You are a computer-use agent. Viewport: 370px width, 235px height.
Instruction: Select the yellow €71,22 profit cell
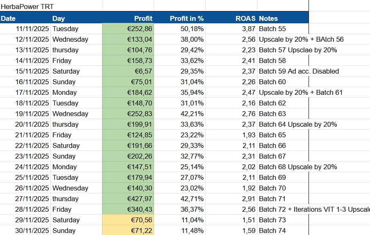[x=128, y=231]
